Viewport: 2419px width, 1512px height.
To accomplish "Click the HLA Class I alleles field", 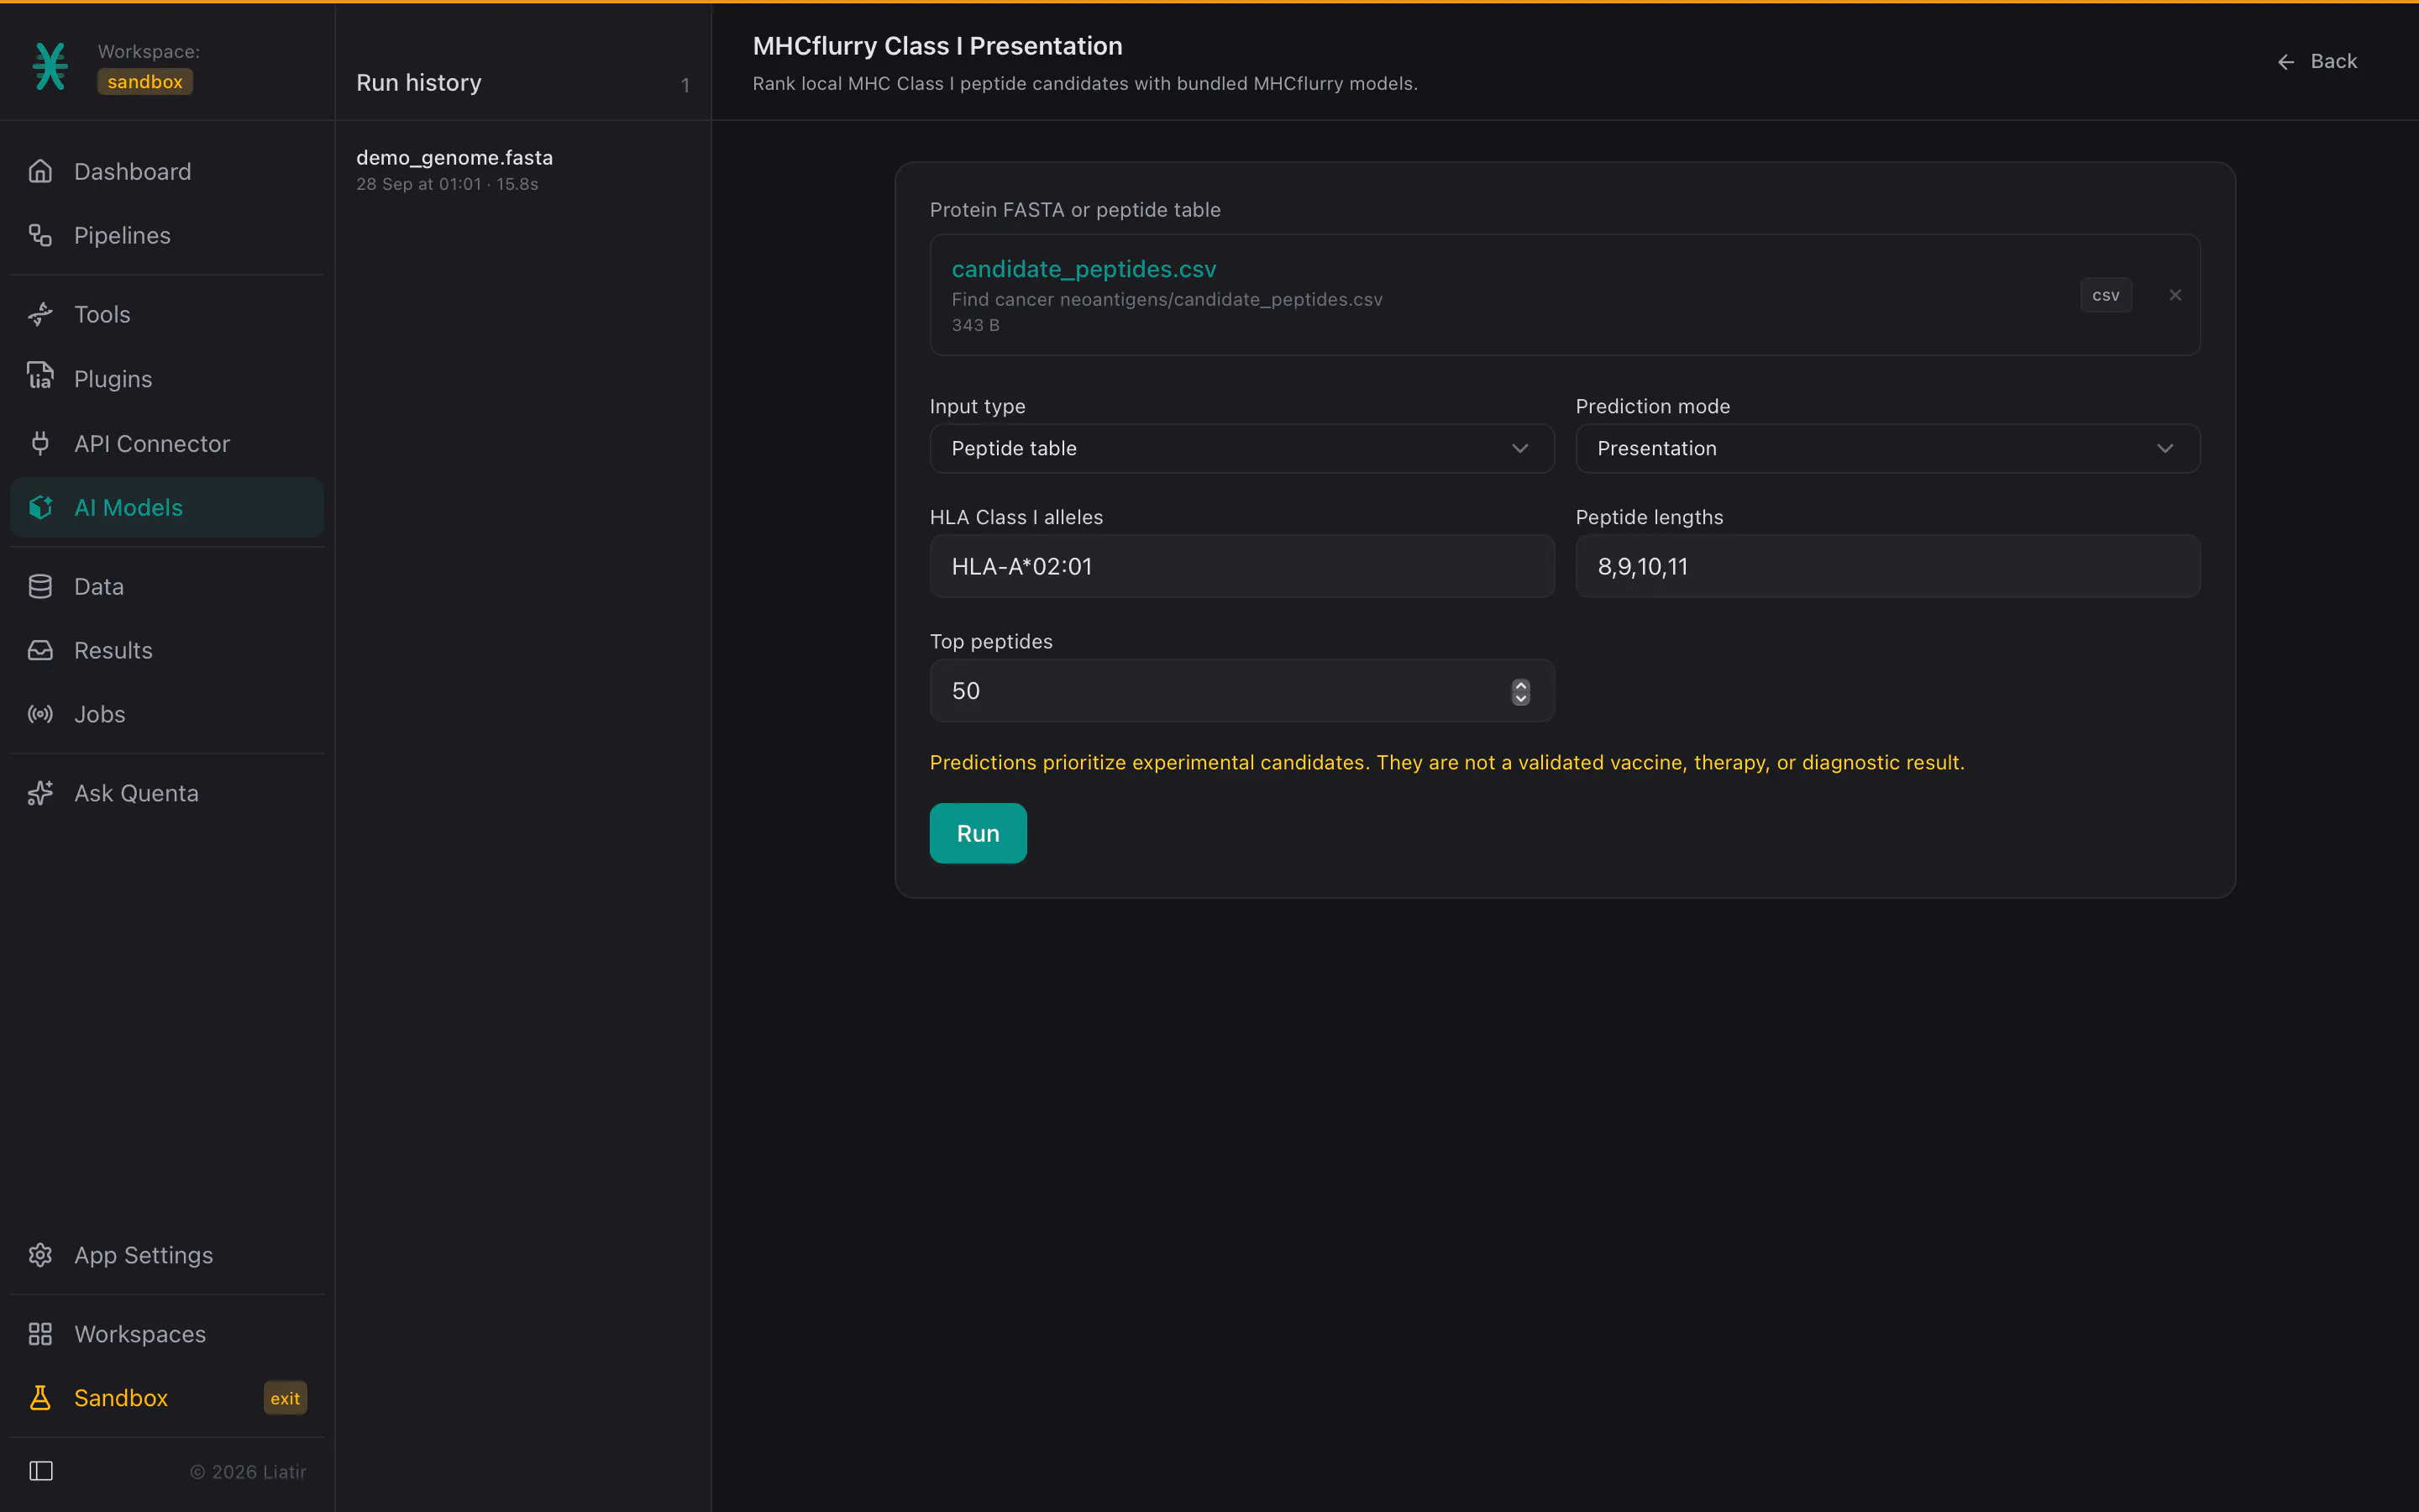I will click(x=1241, y=566).
